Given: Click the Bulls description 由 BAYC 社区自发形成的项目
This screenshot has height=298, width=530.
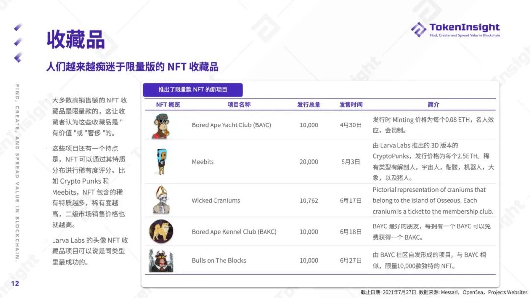Looking at the screenshot, I should click(x=429, y=261).
